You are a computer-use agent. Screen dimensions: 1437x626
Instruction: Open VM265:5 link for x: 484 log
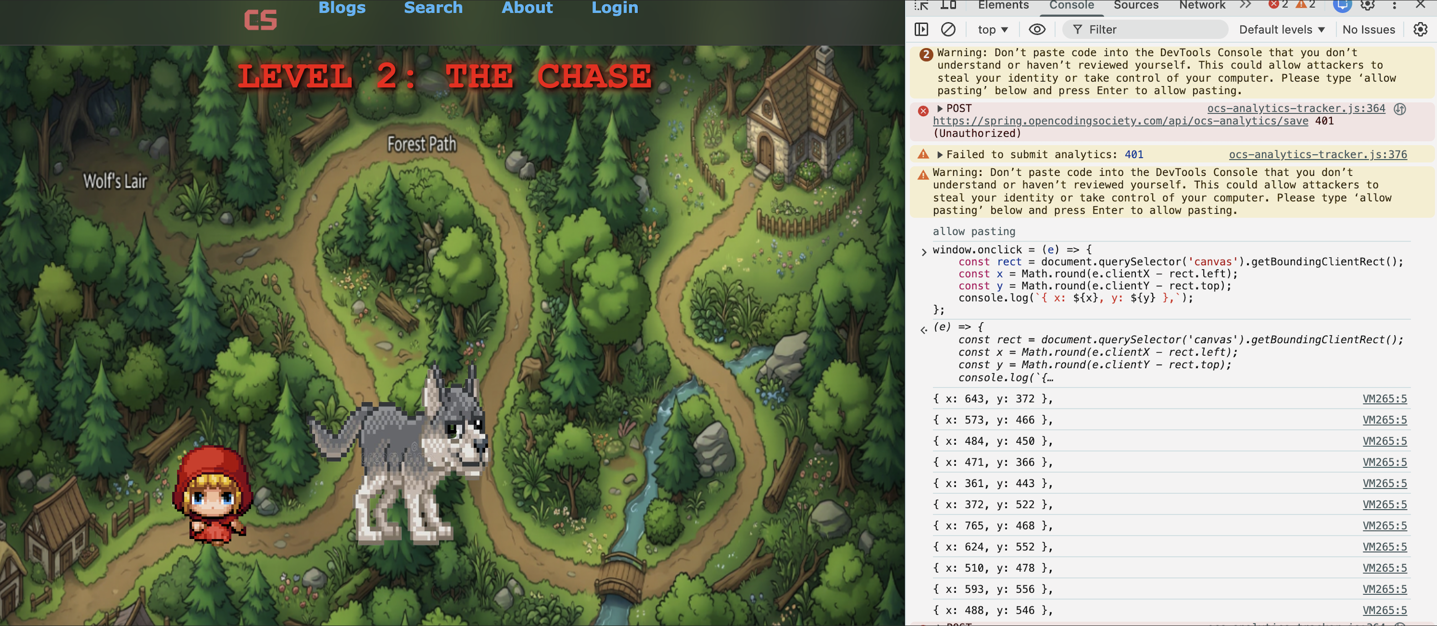coord(1385,441)
